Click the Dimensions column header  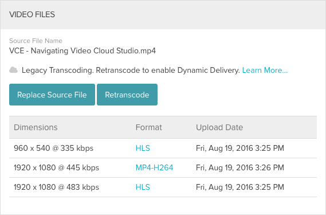pyautogui.click(x=36, y=127)
